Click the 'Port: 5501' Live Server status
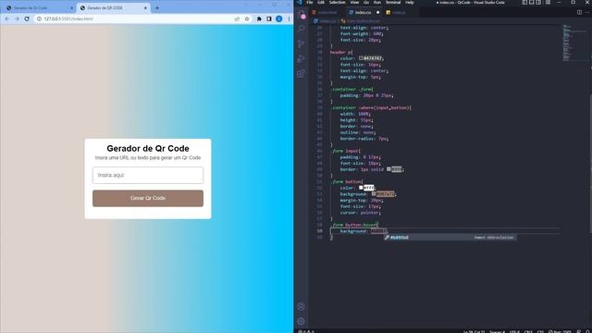 560,331
